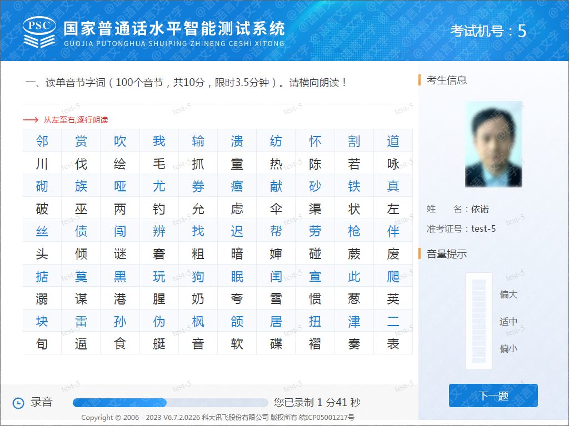
Task: Click the character 谜
Action: [x=120, y=253]
